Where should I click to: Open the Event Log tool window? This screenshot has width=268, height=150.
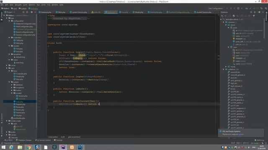[259, 140]
